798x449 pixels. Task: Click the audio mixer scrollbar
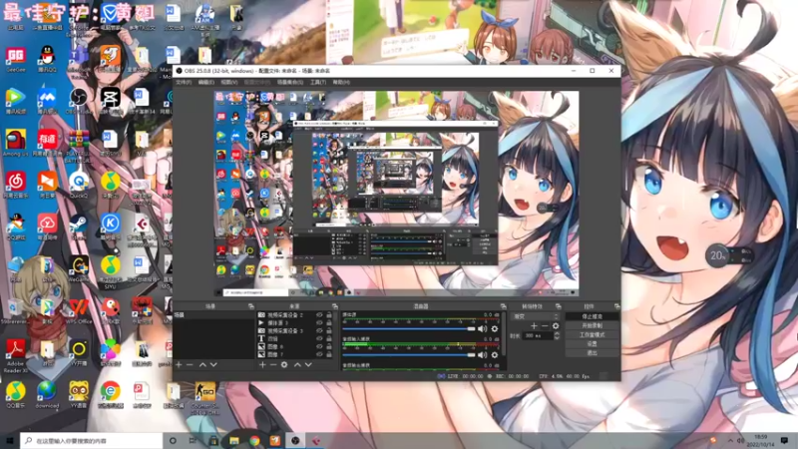504,334
